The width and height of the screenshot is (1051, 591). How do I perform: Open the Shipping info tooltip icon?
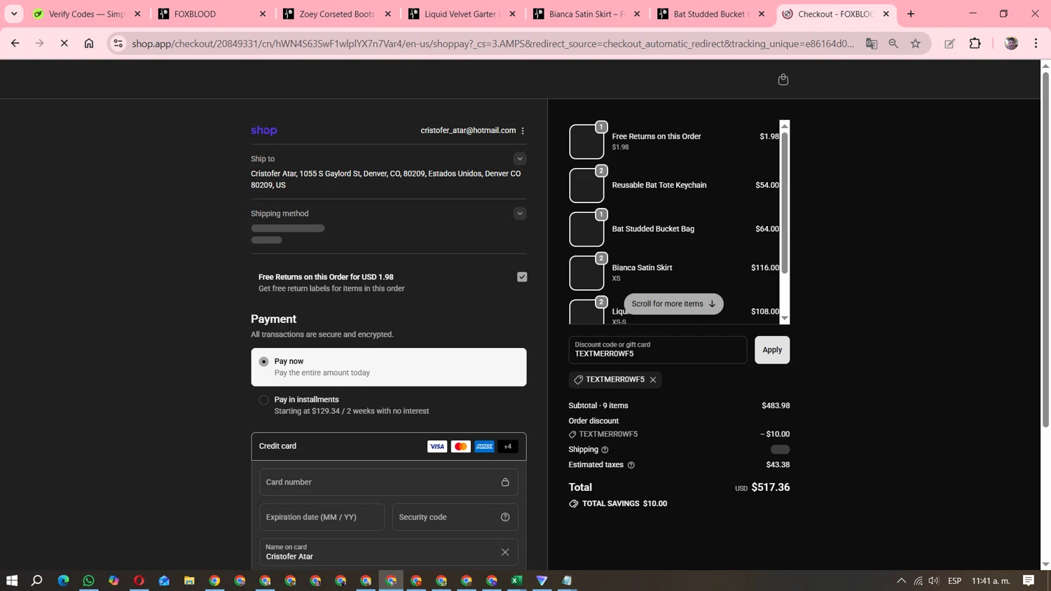(x=605, y=450)
